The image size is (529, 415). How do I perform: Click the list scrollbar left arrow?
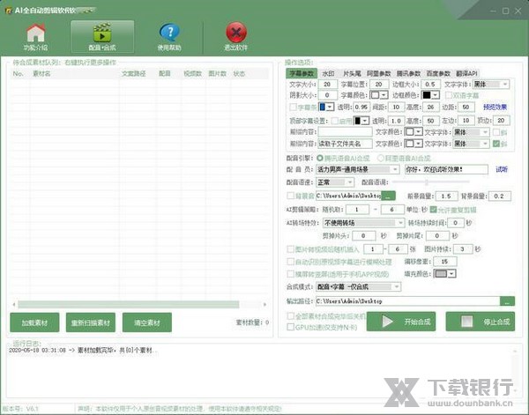(14, 305)
